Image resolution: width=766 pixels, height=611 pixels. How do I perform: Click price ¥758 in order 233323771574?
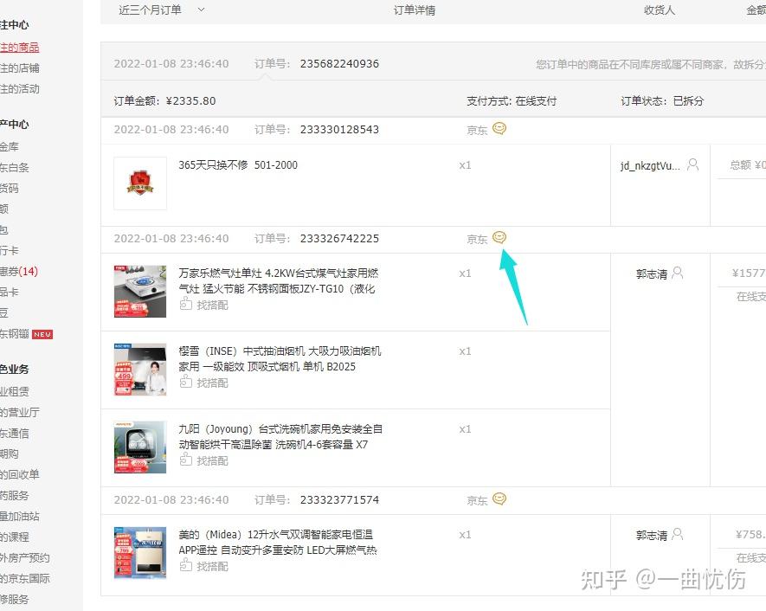click(750, 534)
